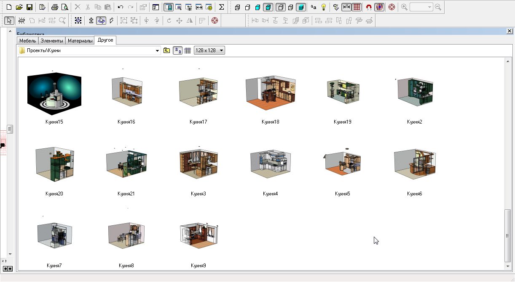Click the red crosshair target in the top toolbar
515x282 pixels.
click(392, 7)
